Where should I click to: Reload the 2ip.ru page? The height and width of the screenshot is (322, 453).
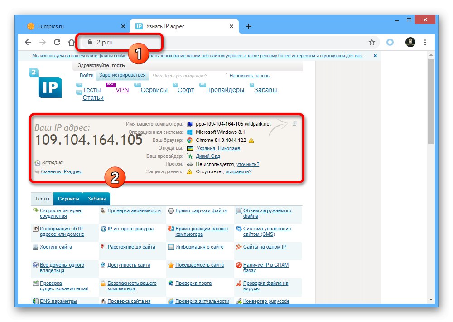pyautogui.click(x=57, y=42)
